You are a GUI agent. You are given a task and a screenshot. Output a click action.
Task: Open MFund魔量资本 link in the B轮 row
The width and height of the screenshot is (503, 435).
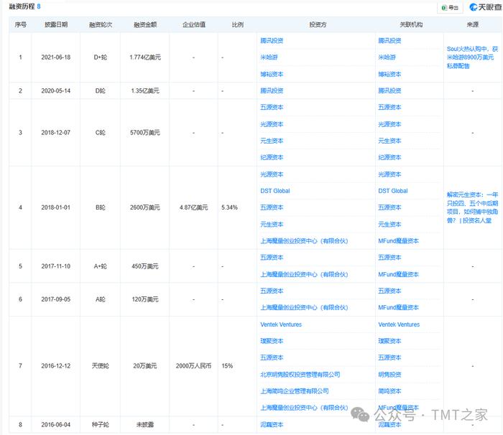398,240
